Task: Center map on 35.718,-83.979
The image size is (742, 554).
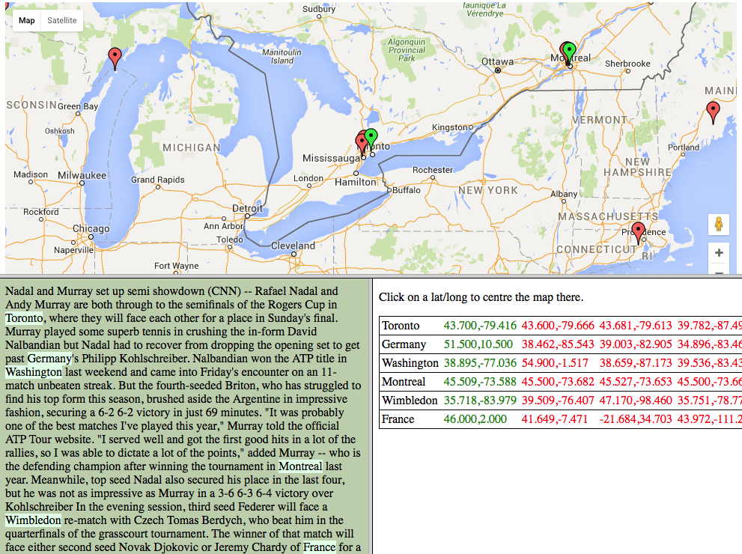Action: (480, 401)
